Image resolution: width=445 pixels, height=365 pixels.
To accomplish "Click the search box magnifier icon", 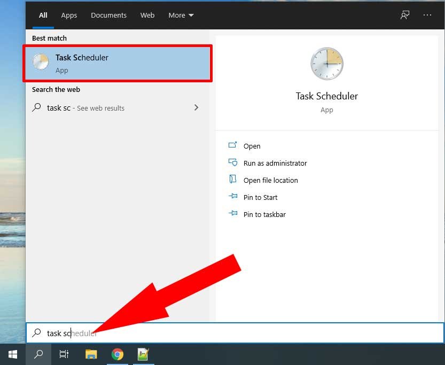I will [37, 332].
